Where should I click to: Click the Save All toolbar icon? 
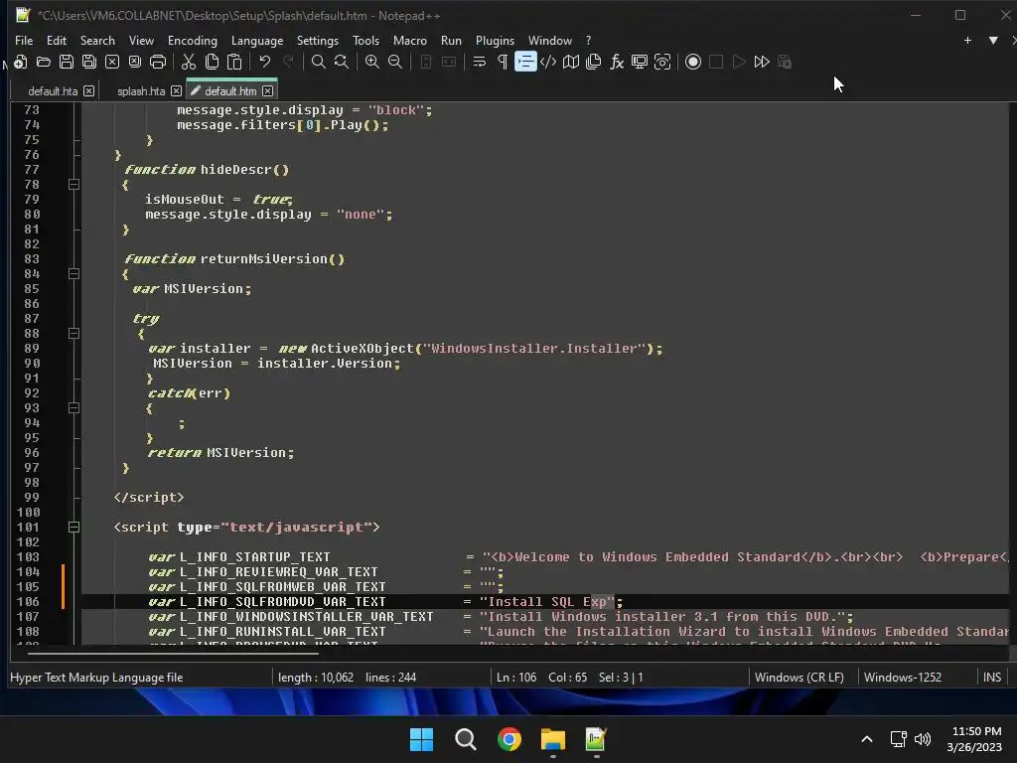[x=88, y=62]
